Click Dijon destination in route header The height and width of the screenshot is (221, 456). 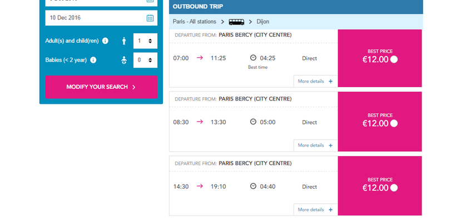click(262, 22)
